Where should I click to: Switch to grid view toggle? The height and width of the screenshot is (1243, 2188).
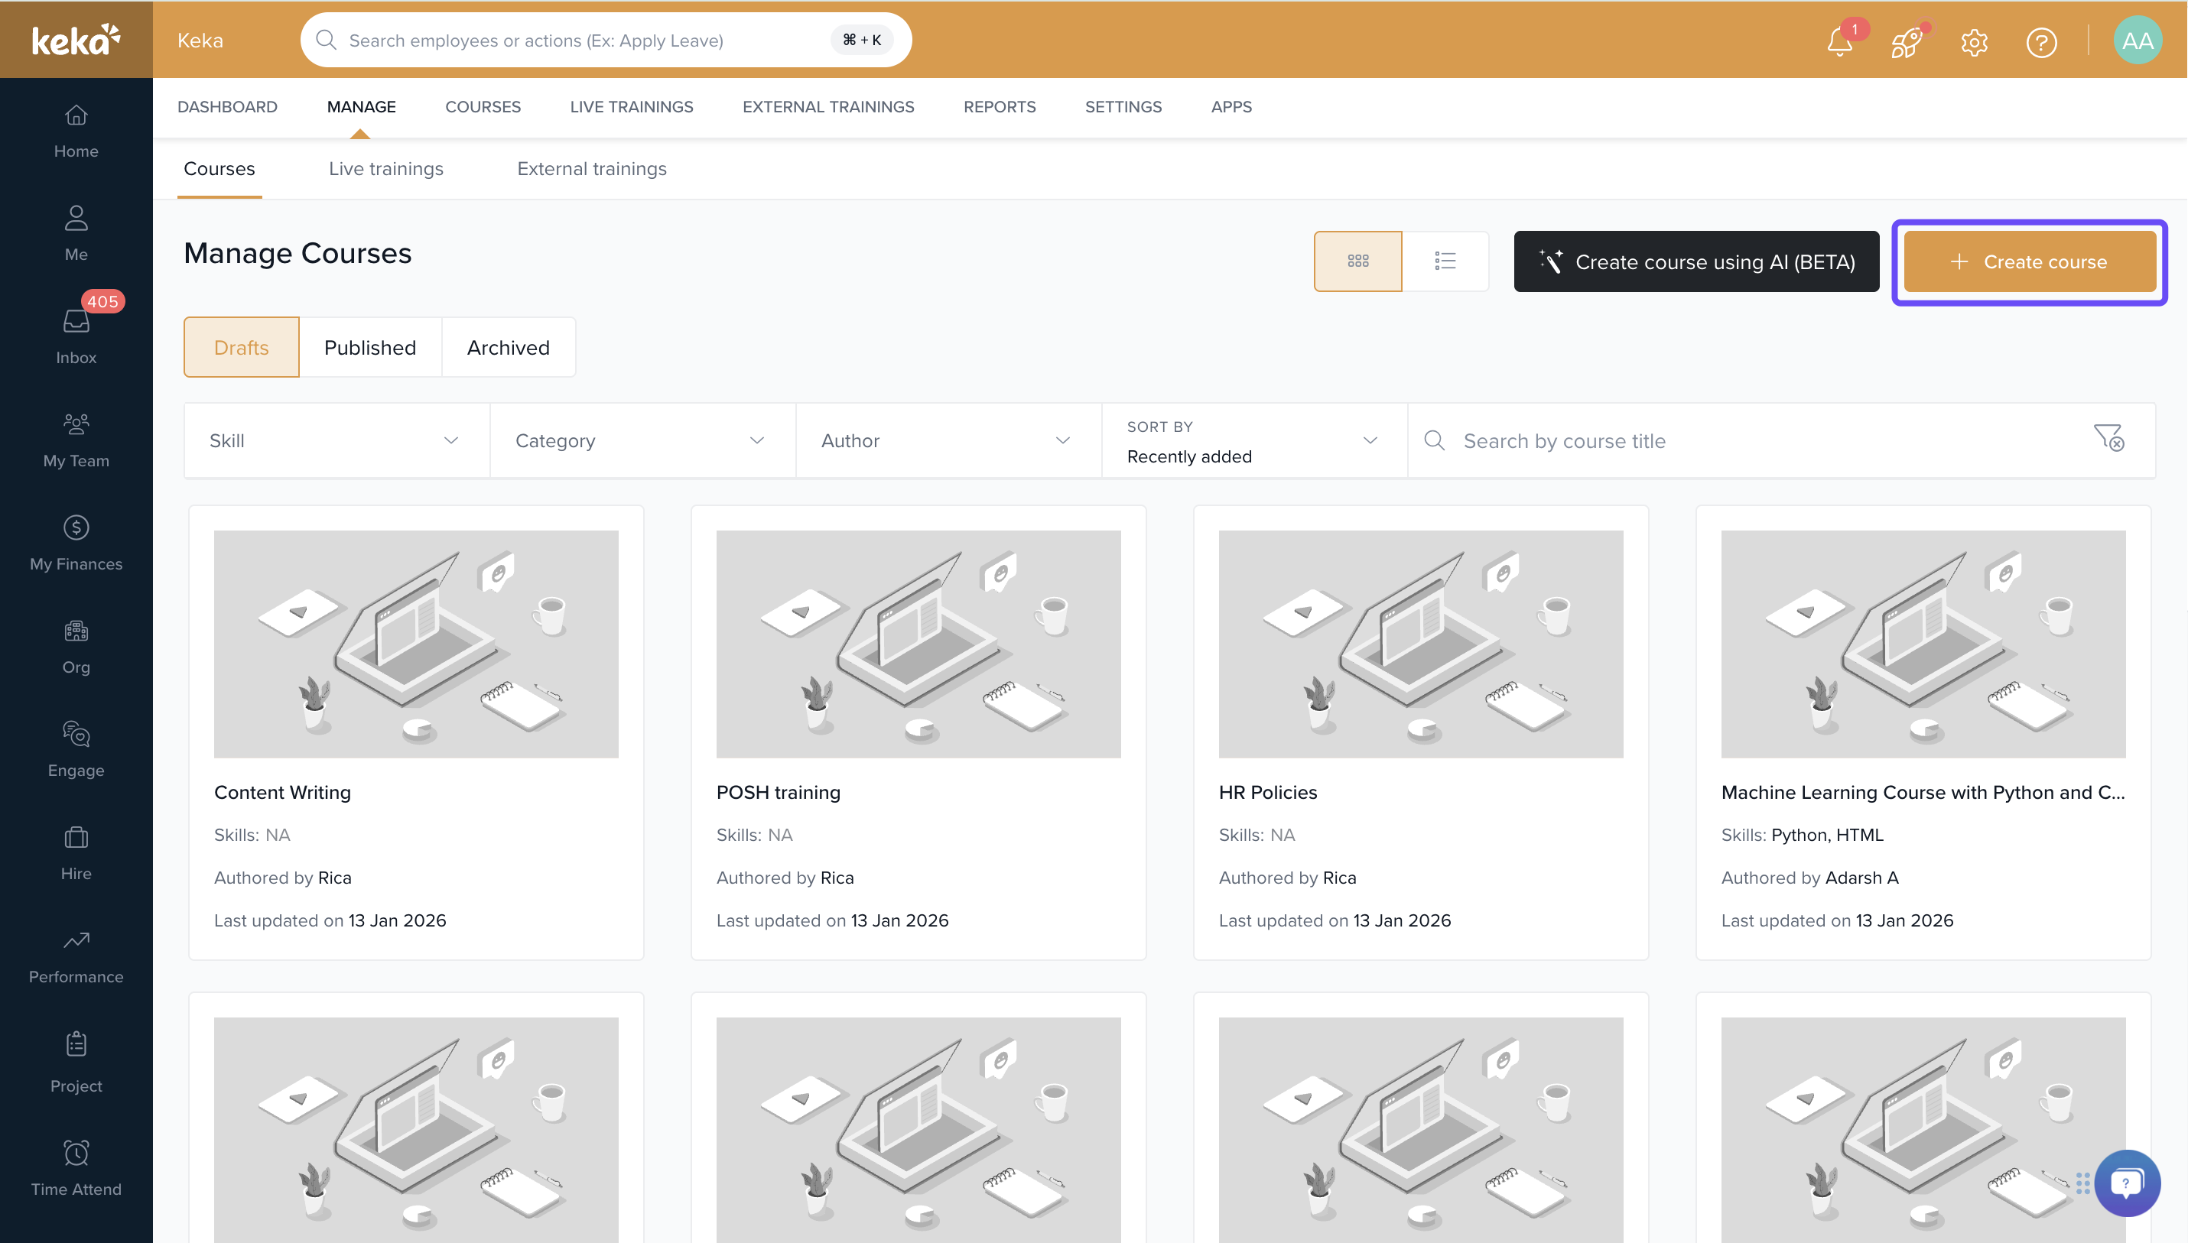pyautogui.click(x=1357, y=261)
